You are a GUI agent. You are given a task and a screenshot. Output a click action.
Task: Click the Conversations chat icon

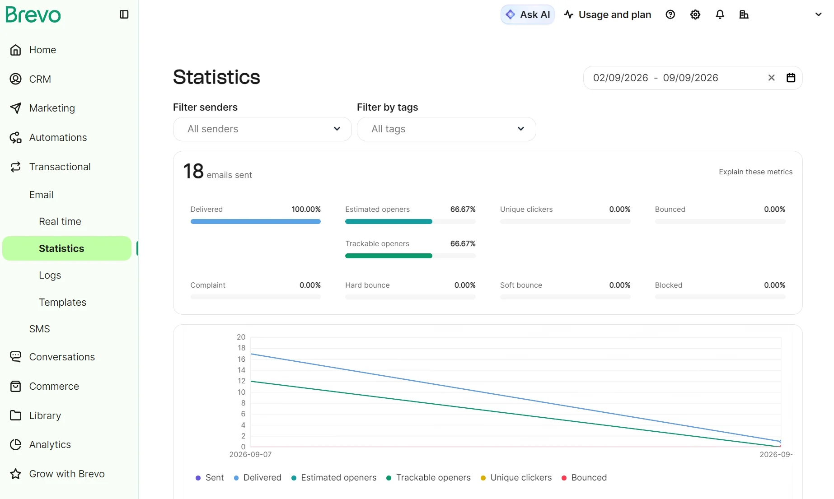point(16,357)
